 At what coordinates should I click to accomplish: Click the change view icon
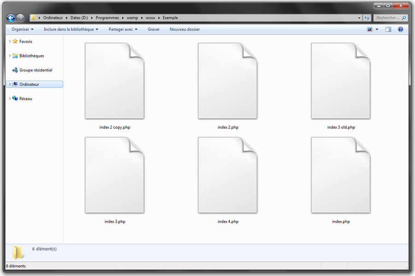click(370, 29)
